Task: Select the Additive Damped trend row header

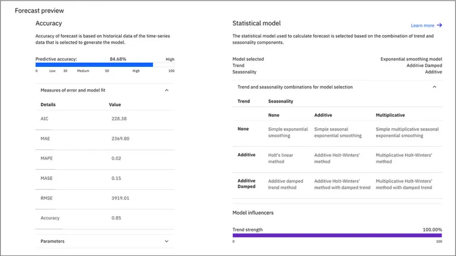Action: 246,184
